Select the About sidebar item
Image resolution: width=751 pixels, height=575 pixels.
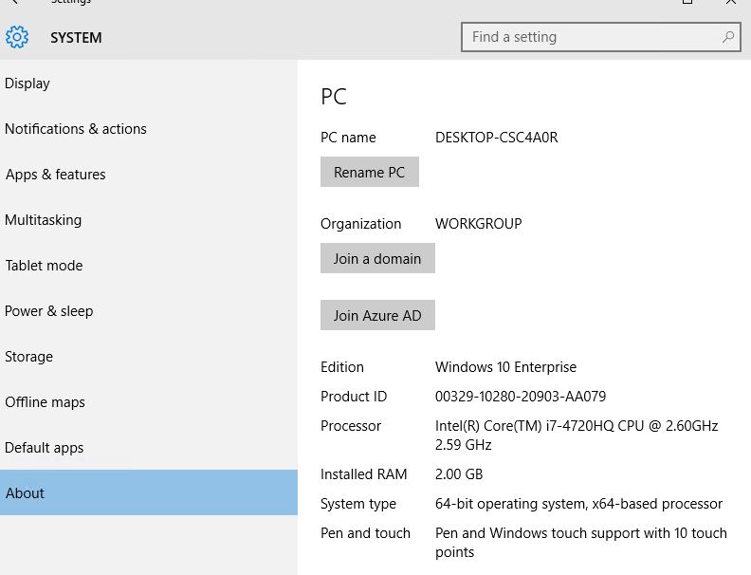coord(149,492)
